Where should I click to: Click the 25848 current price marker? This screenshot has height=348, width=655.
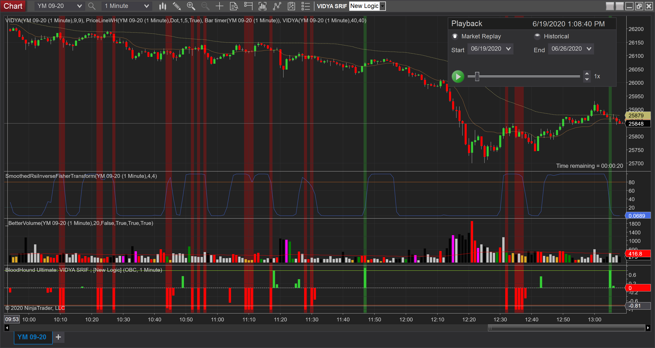click(638, 124)
